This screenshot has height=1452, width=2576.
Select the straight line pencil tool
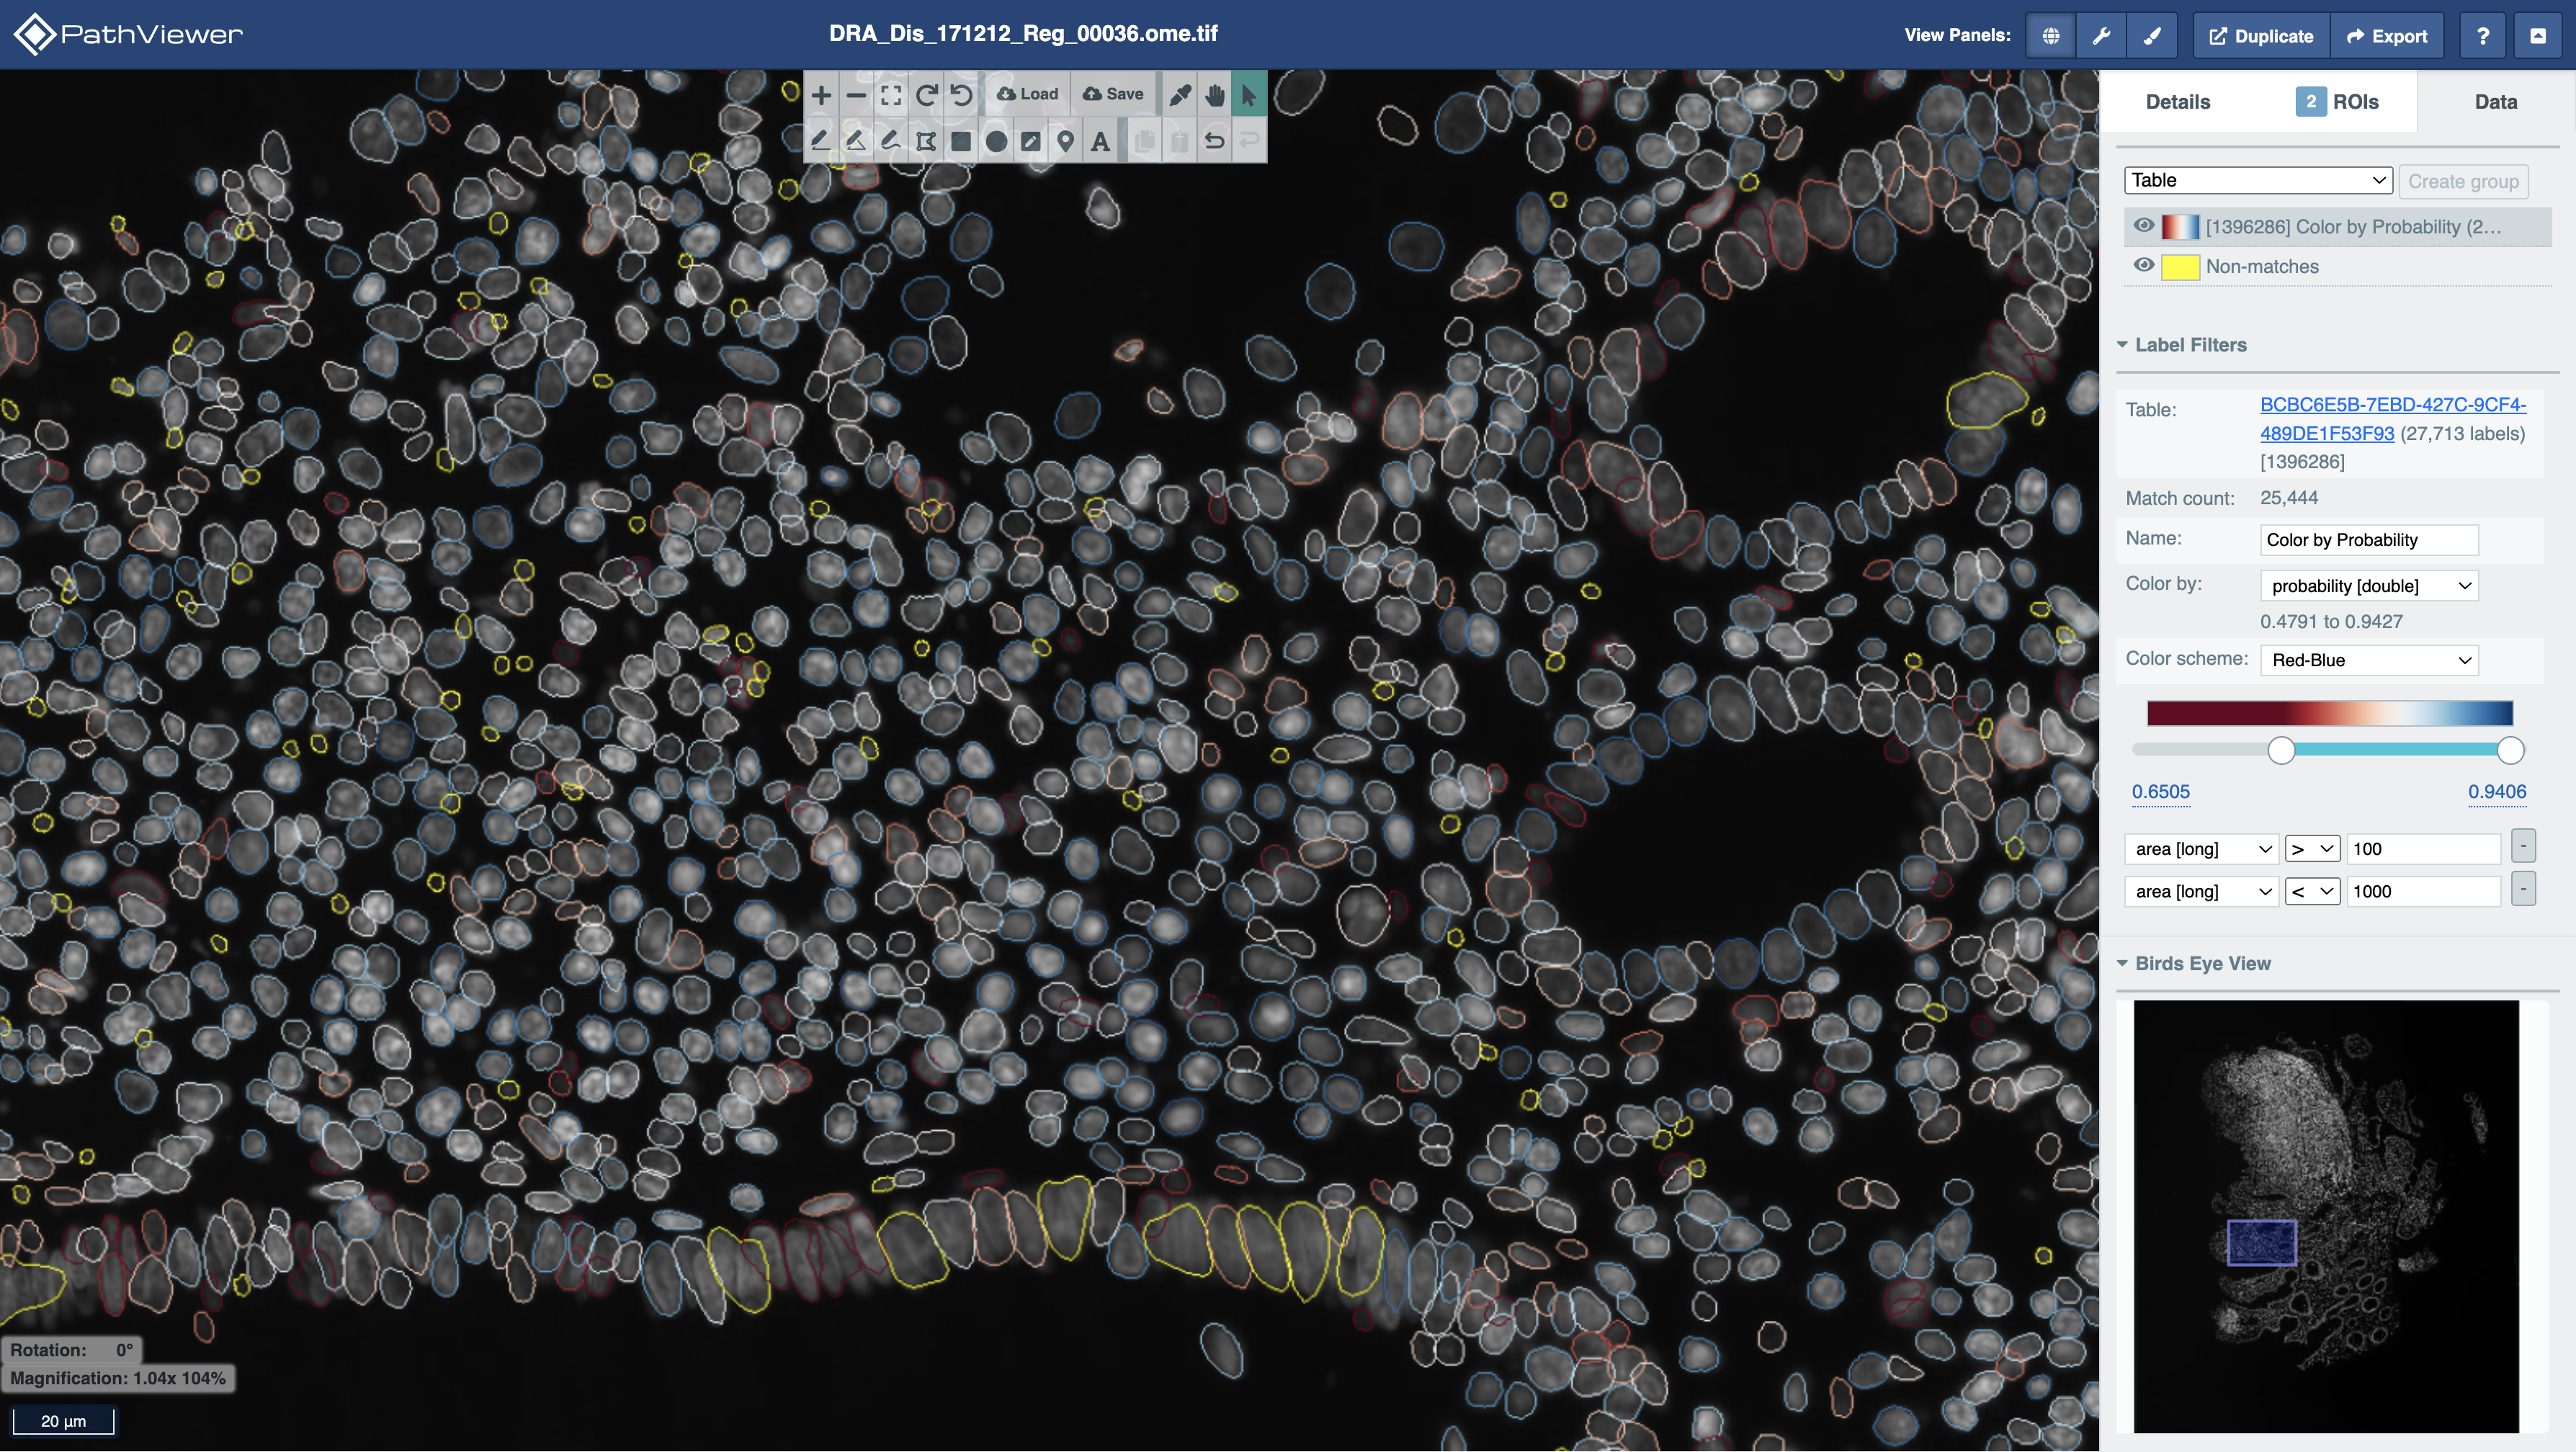[821, 141]
